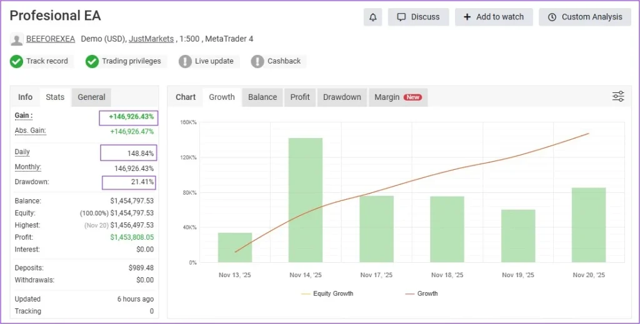Click the Cashback warning icon
Viewport: 640px width, 324px height.
(257, 61)
